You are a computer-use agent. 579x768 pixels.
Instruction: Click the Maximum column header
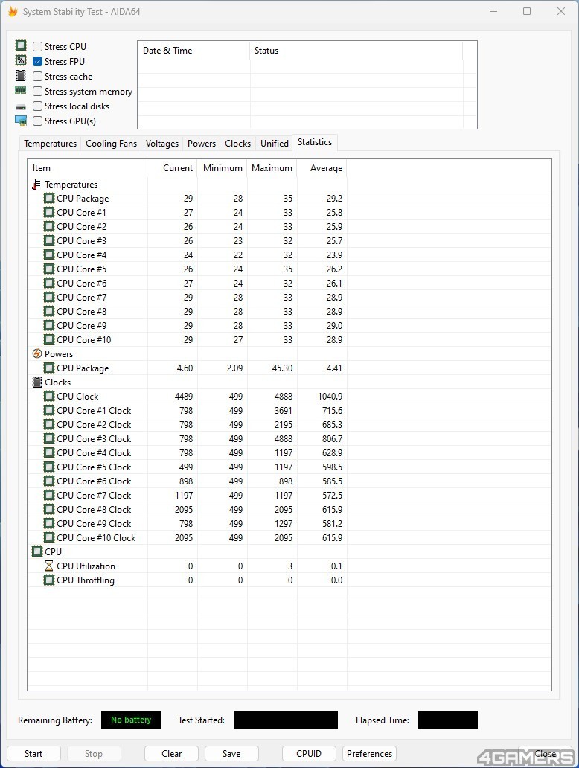click(x=272, y=168)
